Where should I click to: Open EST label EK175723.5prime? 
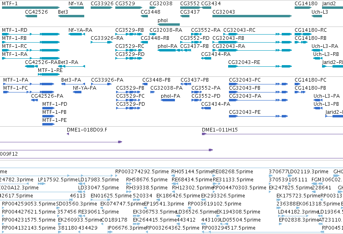click(x=298, y=195)
